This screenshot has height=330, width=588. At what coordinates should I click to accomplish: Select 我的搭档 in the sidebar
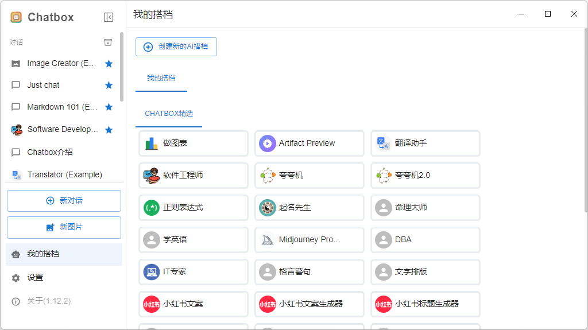click(x=64, y=254)
